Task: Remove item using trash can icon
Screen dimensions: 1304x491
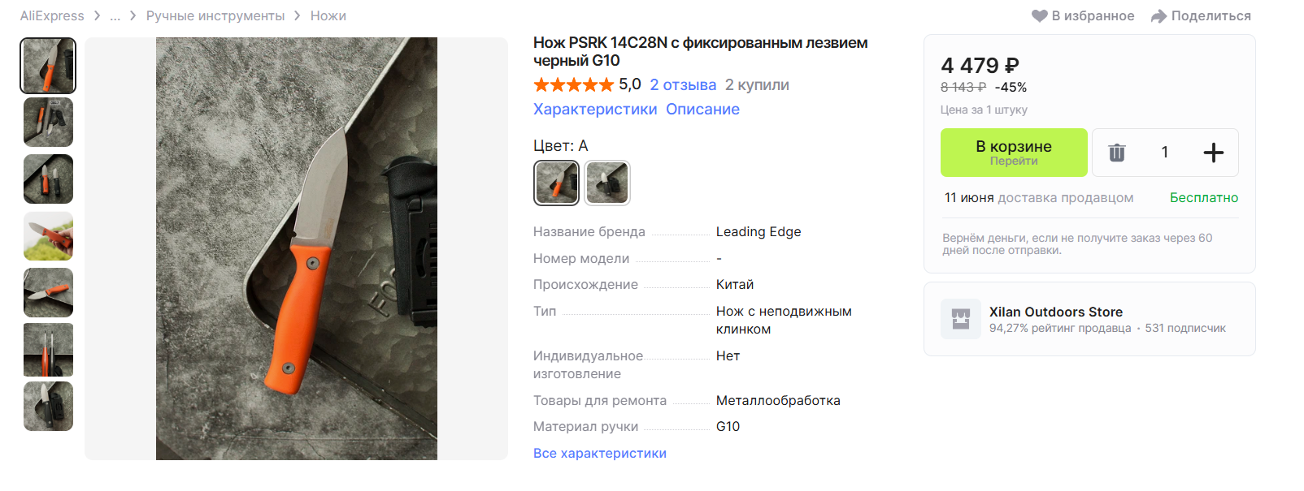Action: [1117, 153]
